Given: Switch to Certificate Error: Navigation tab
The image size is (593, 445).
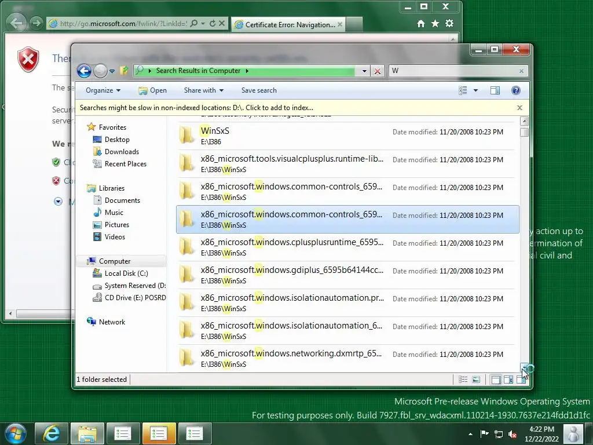Looking at the screenshot, I should point(287,24).
